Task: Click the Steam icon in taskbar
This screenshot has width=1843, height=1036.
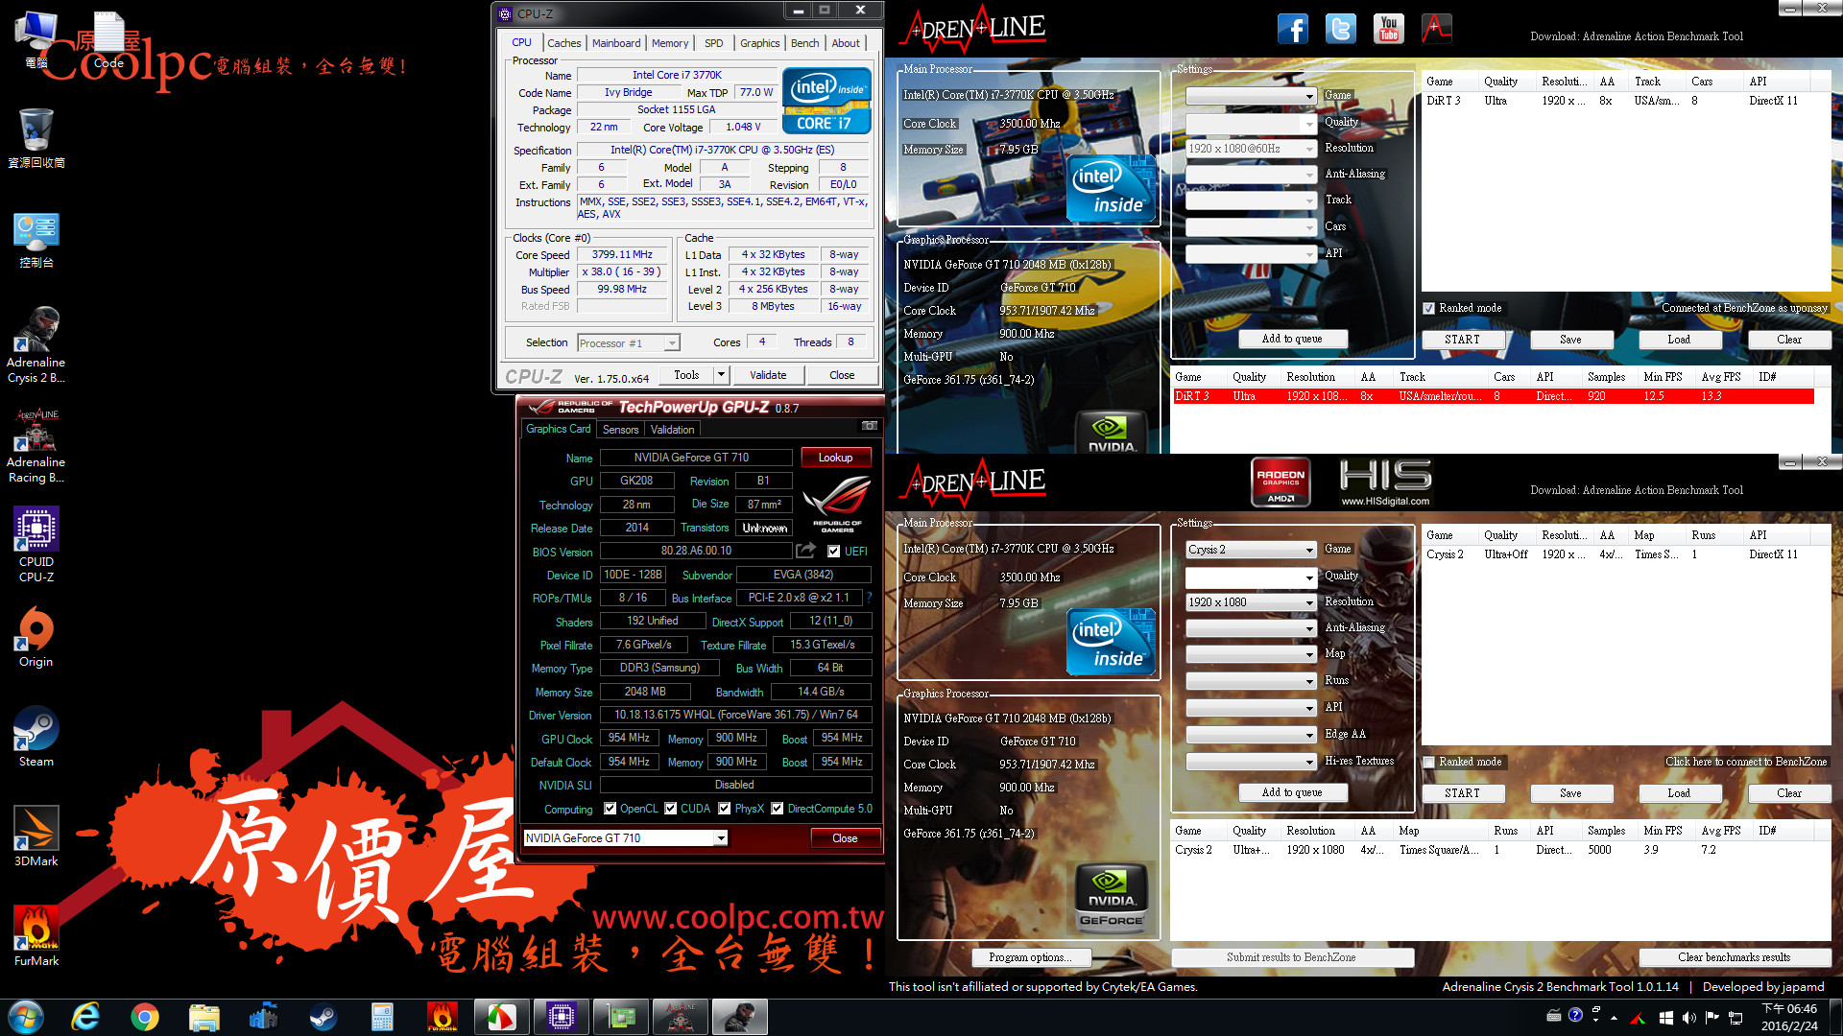Action: tap(323, 1017)
